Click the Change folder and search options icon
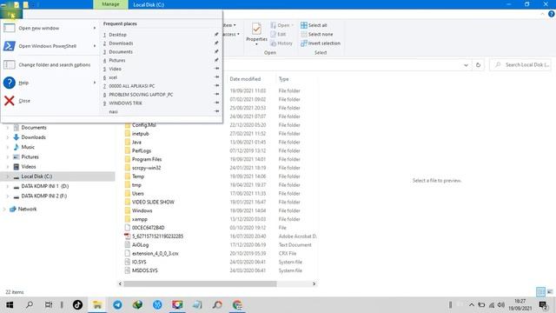The image size is (556, 313). (10, 65)
